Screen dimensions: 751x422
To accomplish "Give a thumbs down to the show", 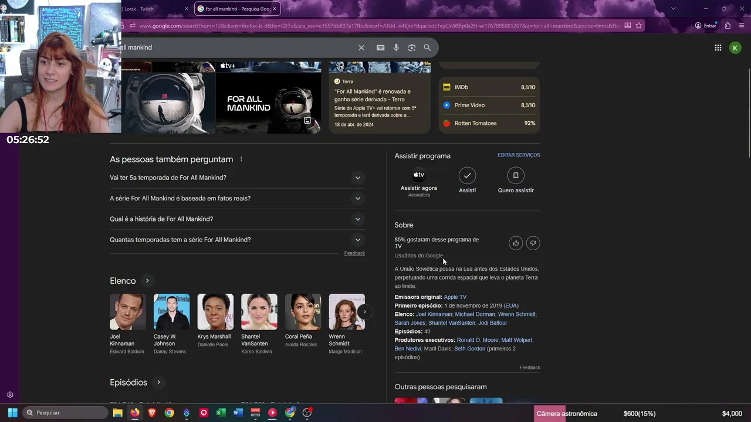I will (x=533, y=243).
